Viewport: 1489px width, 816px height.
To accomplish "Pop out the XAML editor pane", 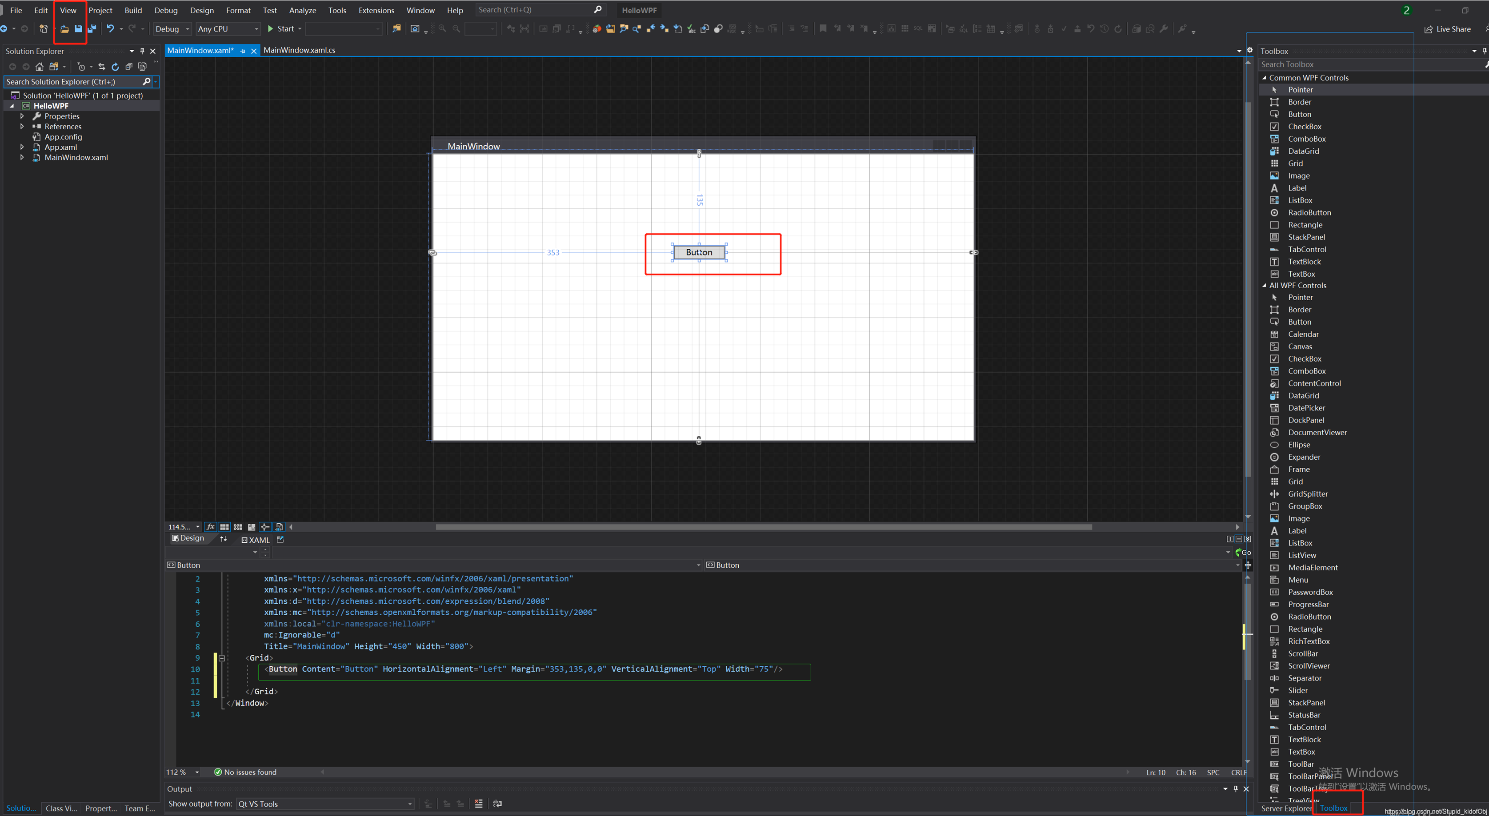I will point(280,539).
